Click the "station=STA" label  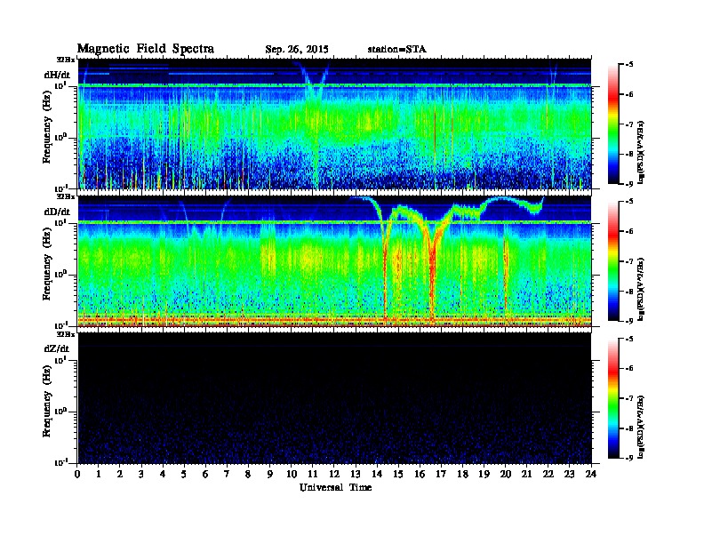396,50
